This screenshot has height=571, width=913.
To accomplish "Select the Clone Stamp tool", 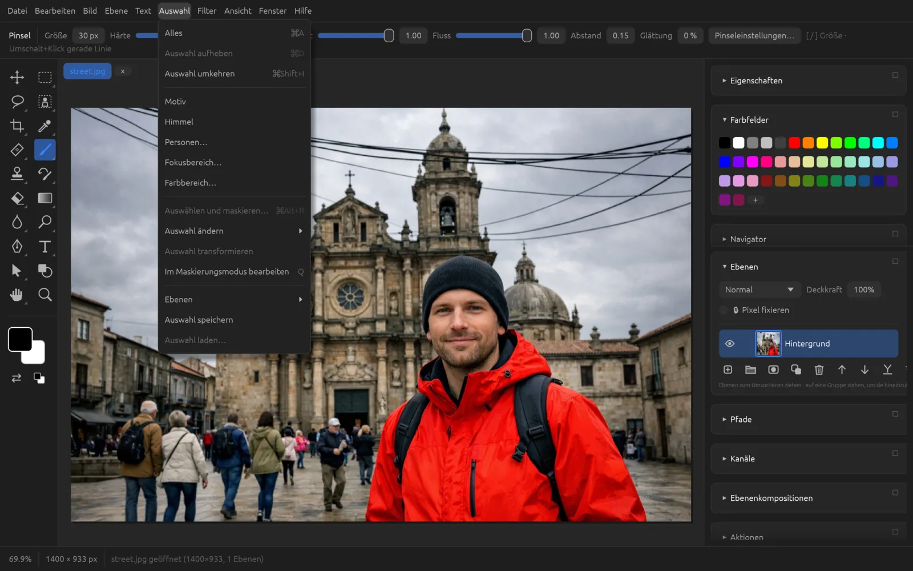I will coord(17,174).
